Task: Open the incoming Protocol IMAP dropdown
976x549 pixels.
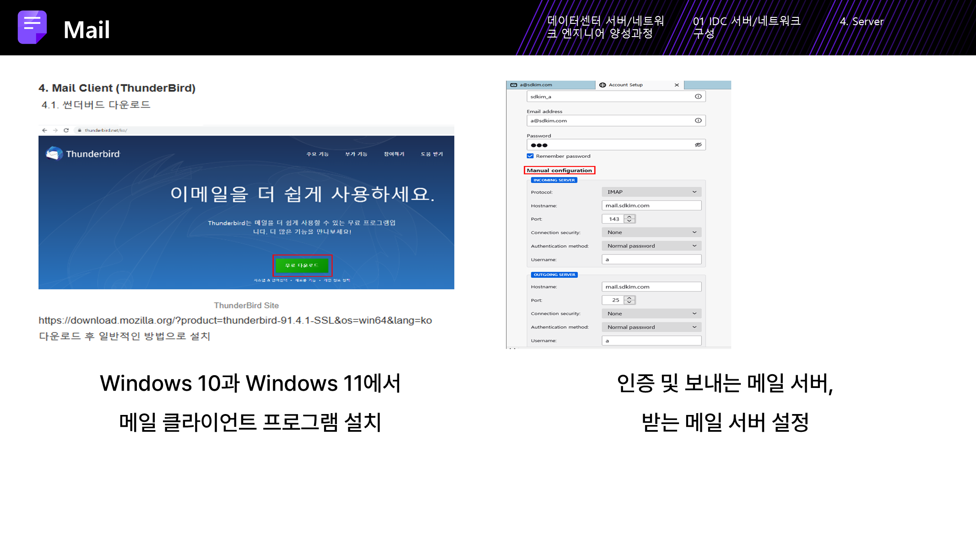Action: (x=651, y=192)
